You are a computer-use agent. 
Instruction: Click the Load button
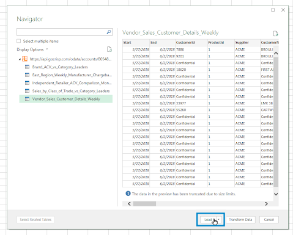pyautogui.click(x=208, y=220)
